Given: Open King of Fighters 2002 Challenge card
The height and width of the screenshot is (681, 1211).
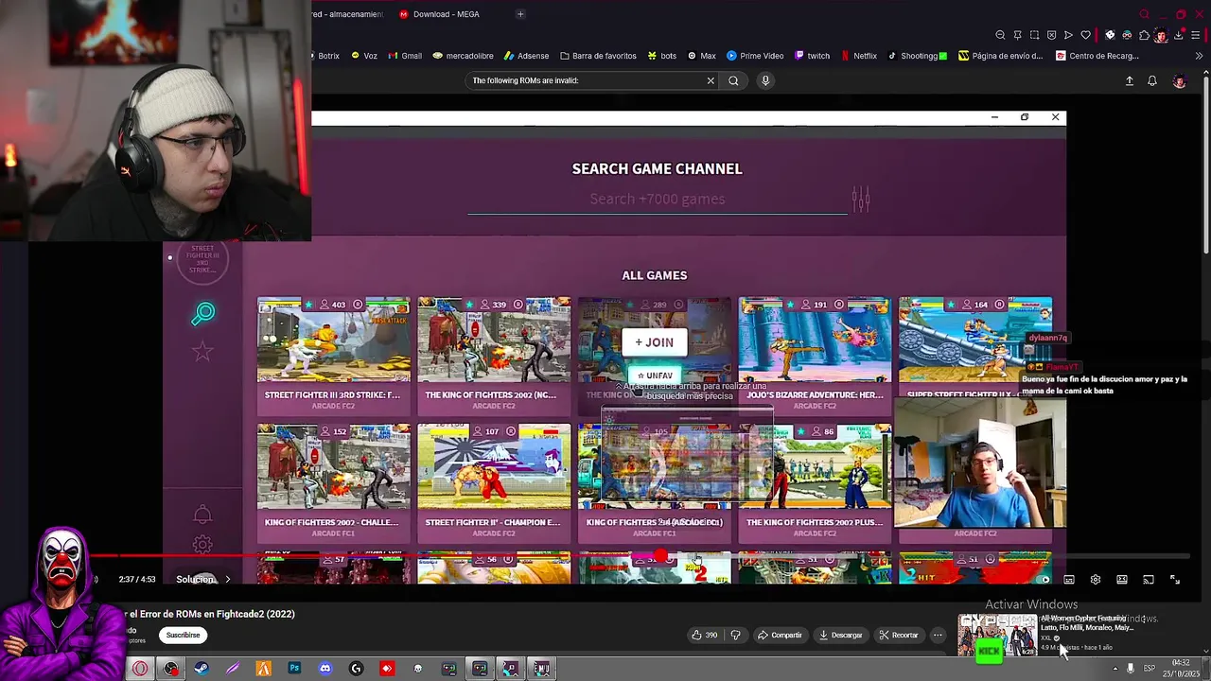Looking at the screenshot, I should tap(333, 481).
